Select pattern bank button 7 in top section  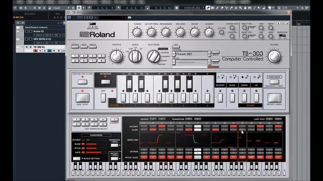pyautogui.click(x=92, y=61)
